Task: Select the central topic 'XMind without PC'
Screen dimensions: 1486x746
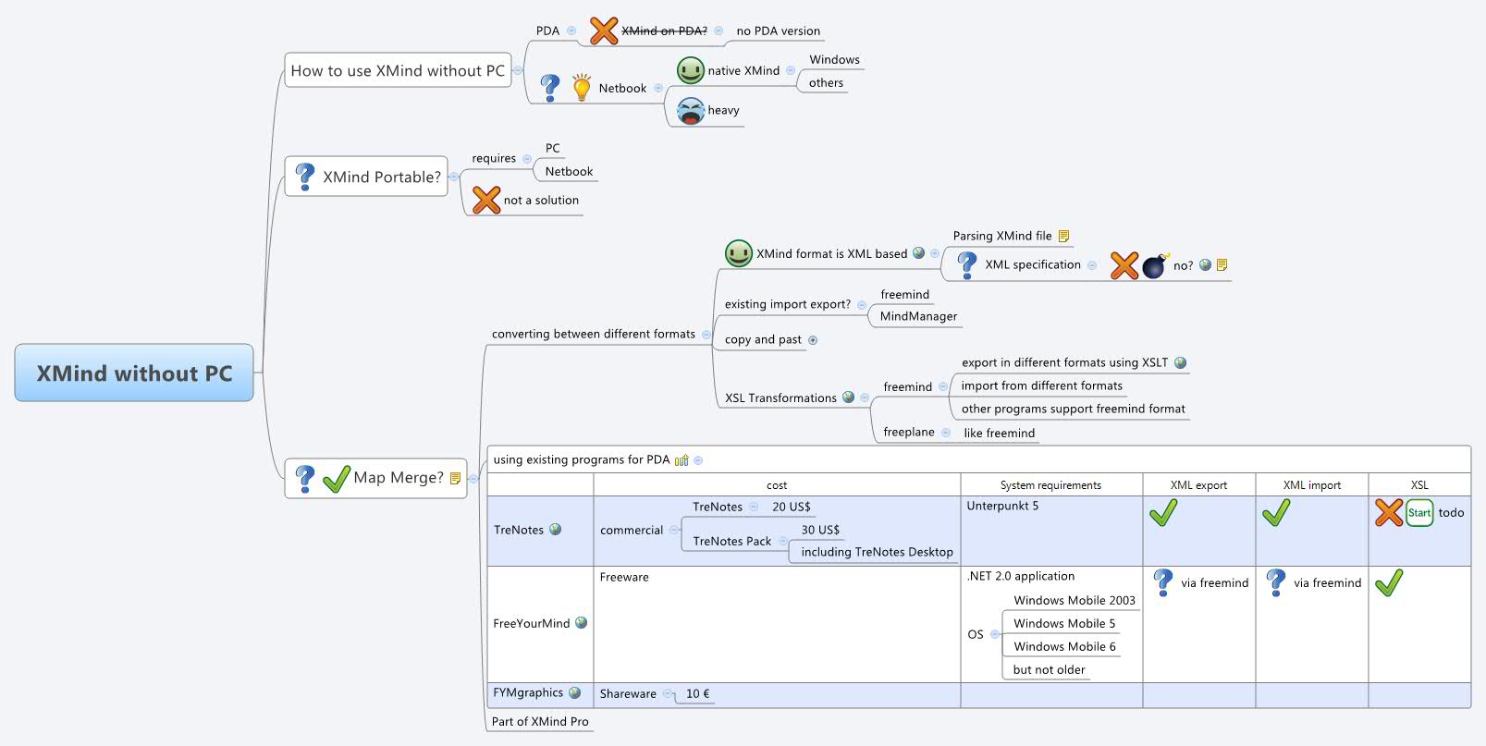Action: coord(134,373)
